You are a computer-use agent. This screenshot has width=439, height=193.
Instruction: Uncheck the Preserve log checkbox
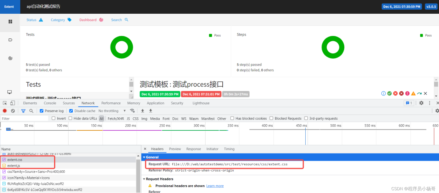[x=41, y=111]
